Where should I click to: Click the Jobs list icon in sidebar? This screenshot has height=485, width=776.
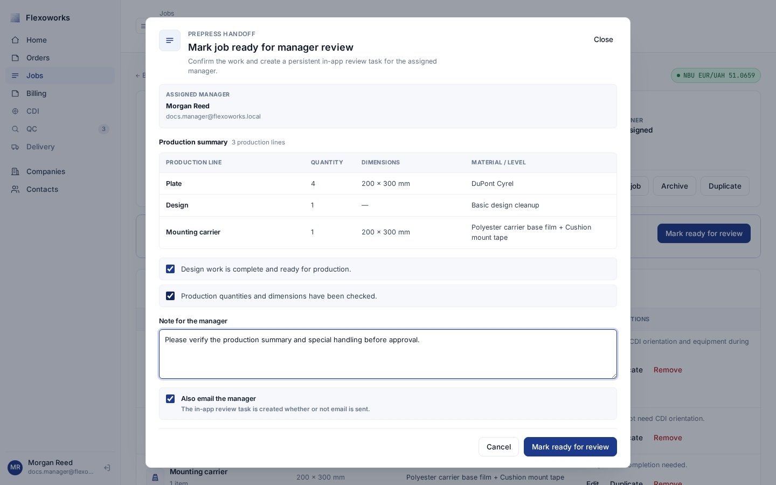[x=15, y=75]
